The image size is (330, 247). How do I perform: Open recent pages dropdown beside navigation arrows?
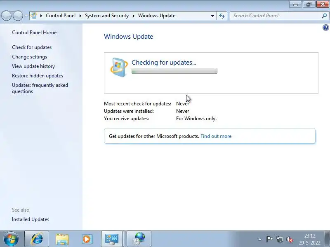26,16
